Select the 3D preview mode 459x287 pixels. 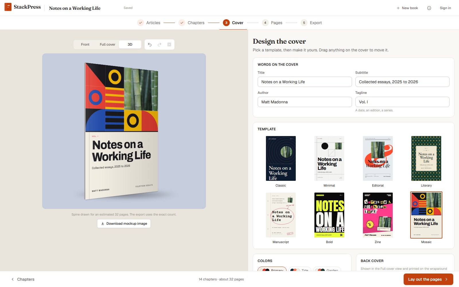click(130, 44)
